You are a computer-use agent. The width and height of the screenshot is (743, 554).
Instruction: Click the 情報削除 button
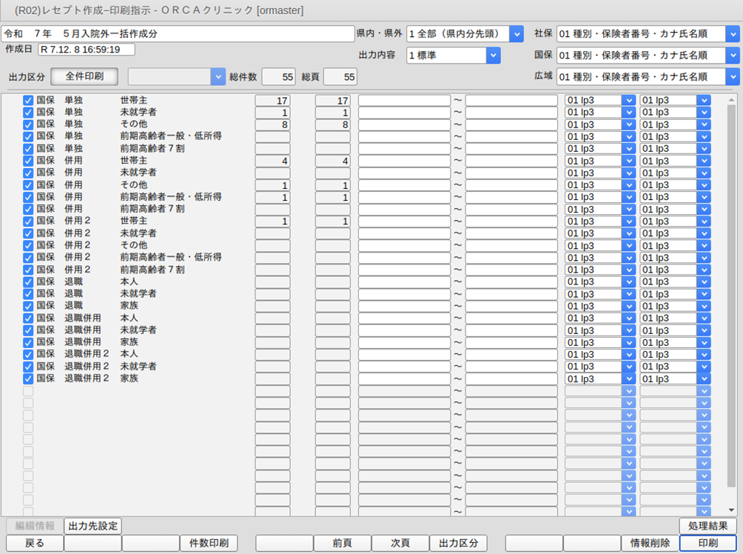(x=650, y=543)
